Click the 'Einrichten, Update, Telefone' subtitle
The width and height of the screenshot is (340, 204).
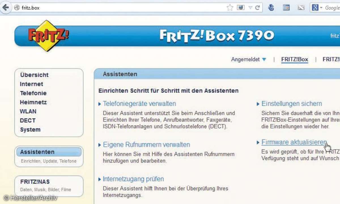tap(48, 161)
